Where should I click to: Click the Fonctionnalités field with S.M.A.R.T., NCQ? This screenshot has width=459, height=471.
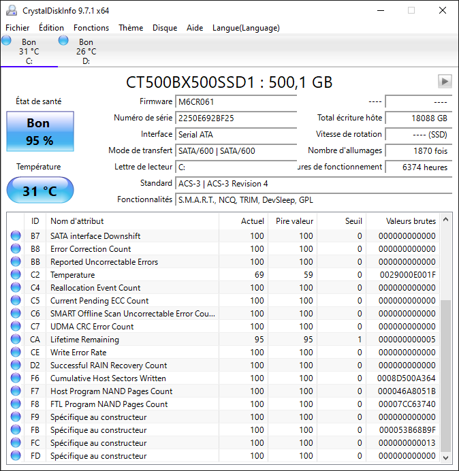pos(313,199)
